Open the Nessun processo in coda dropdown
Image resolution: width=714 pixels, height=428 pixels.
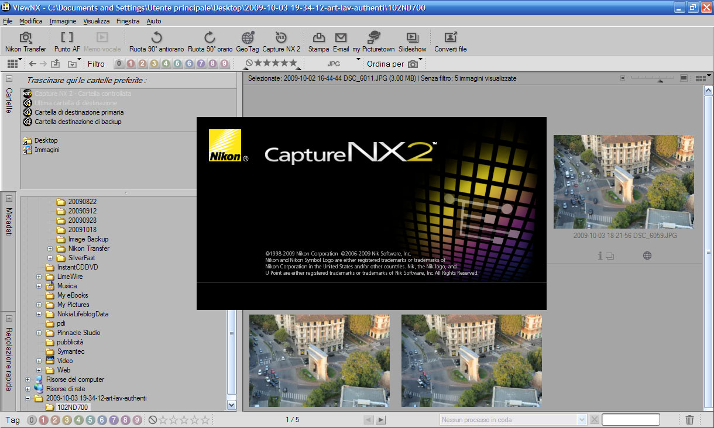pyautogui.click(x=581, y=420)
